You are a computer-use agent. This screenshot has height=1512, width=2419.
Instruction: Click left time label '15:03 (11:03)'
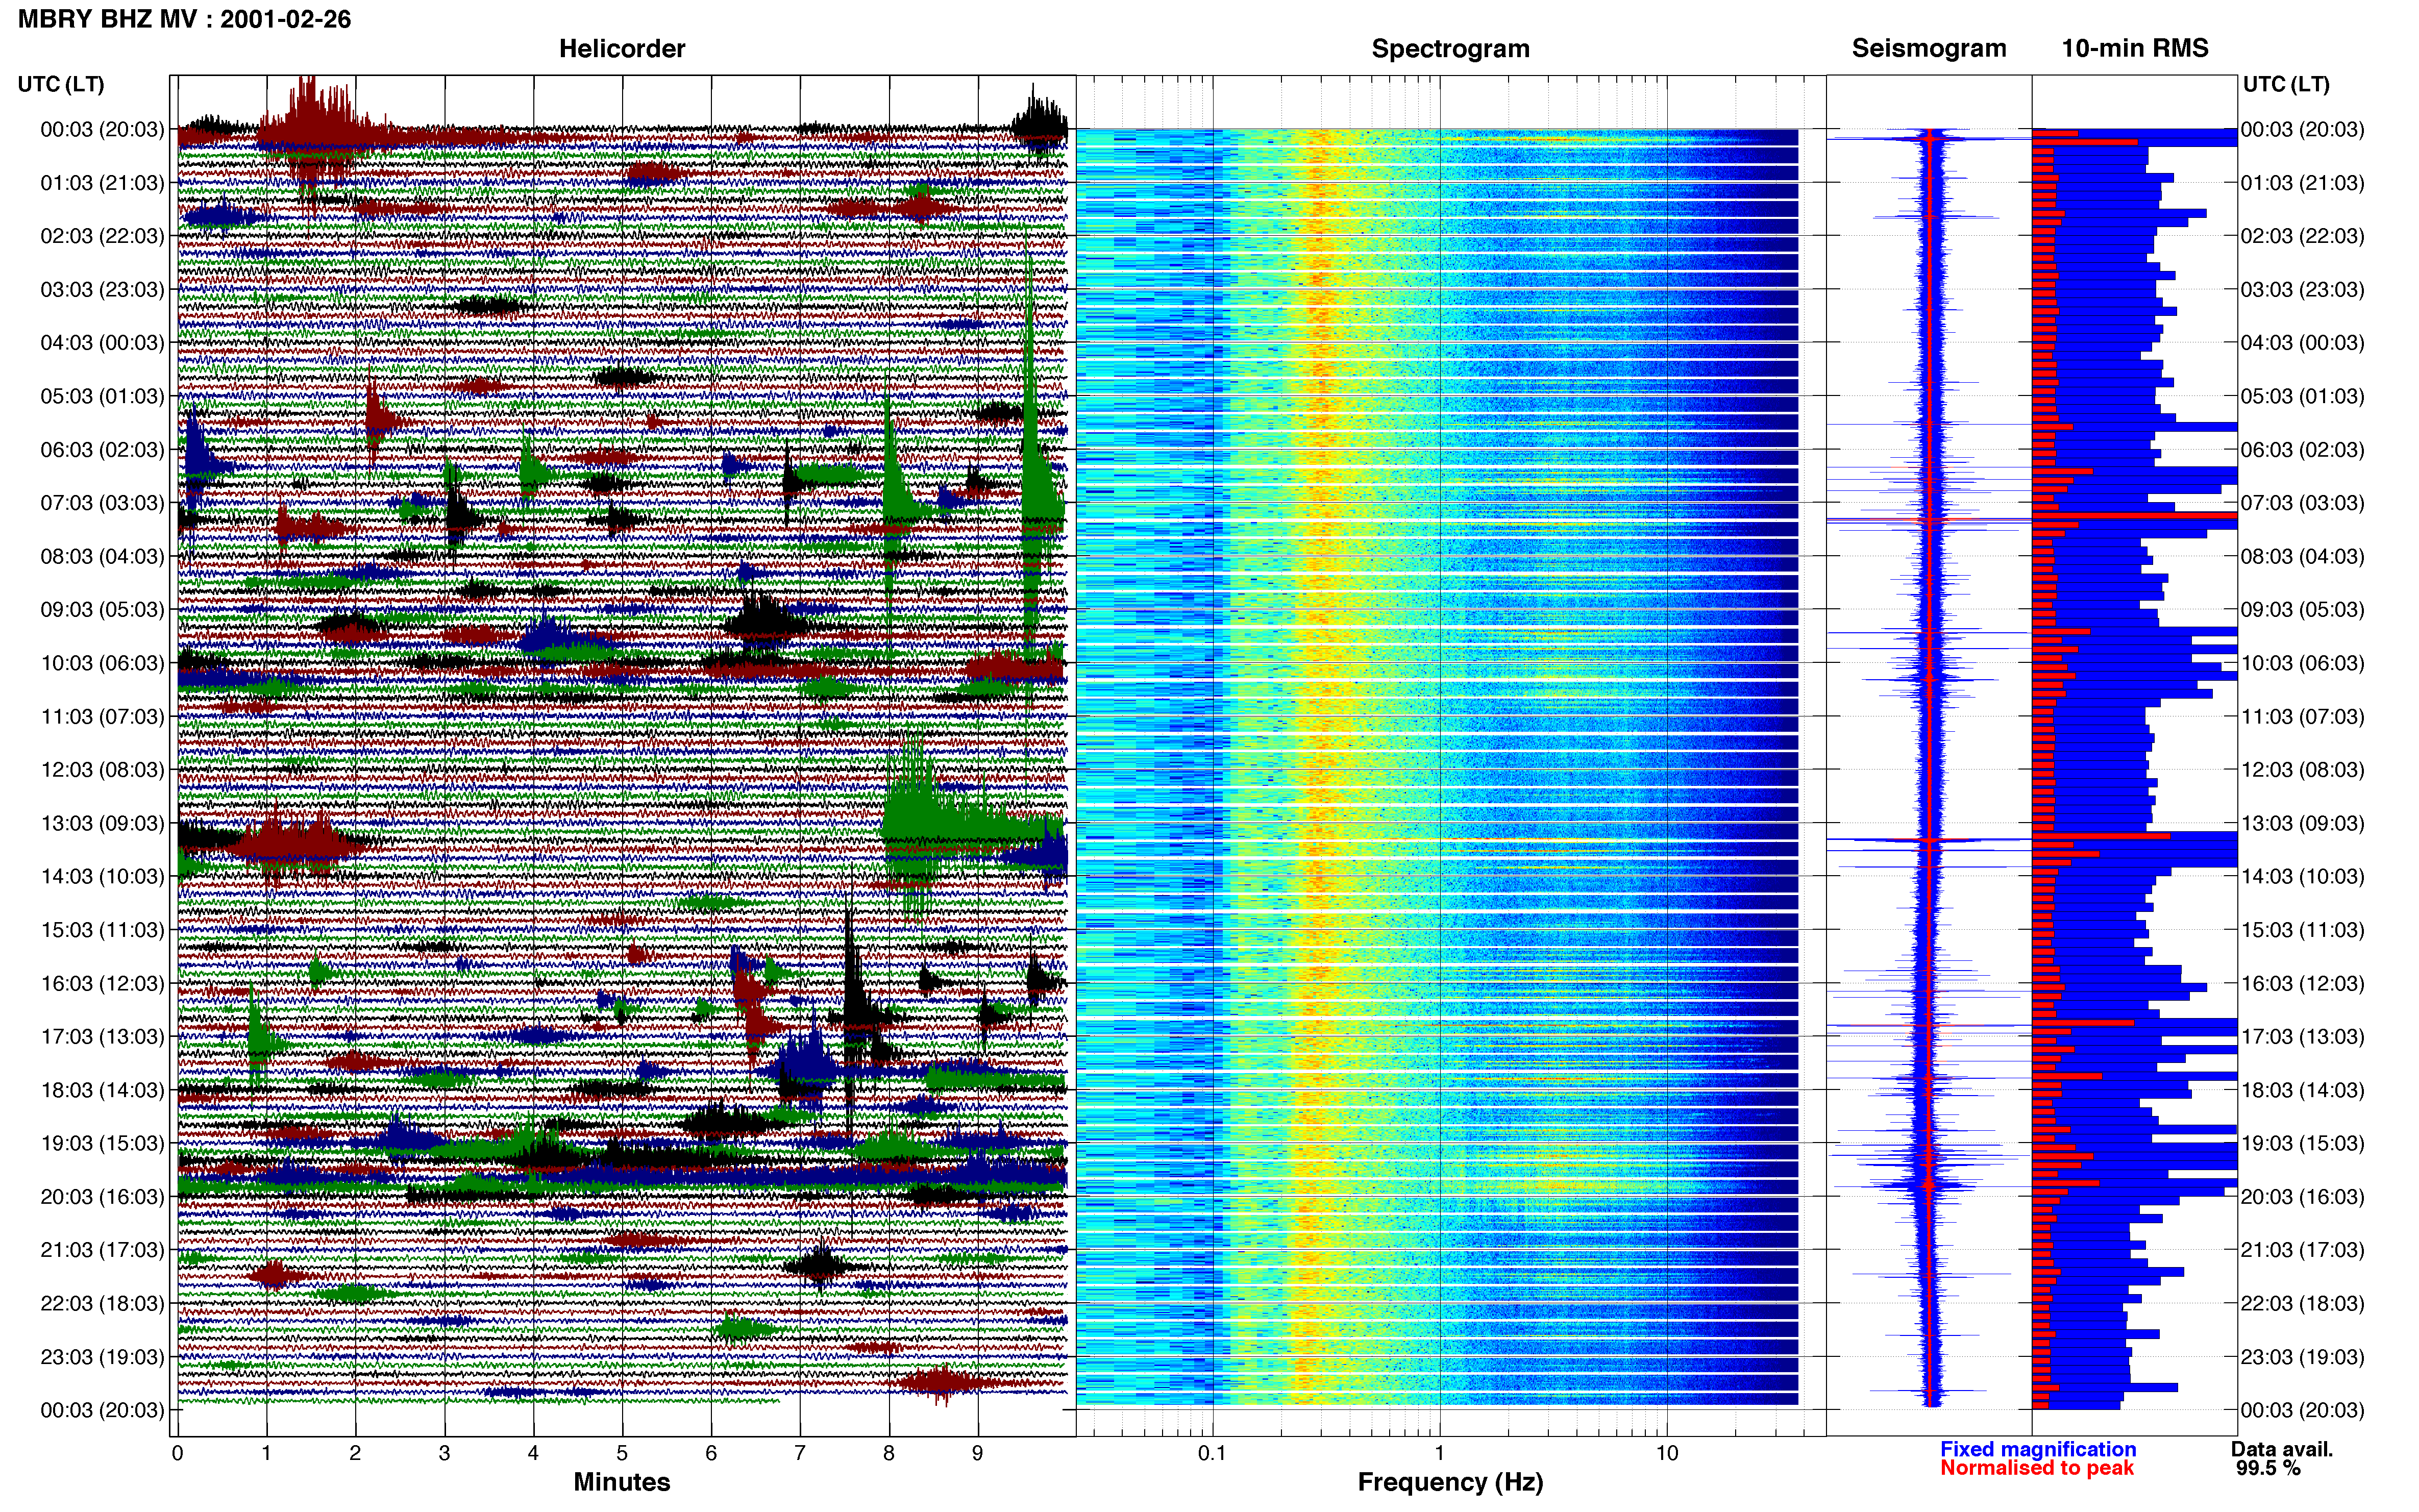click(x=102, y=930)
